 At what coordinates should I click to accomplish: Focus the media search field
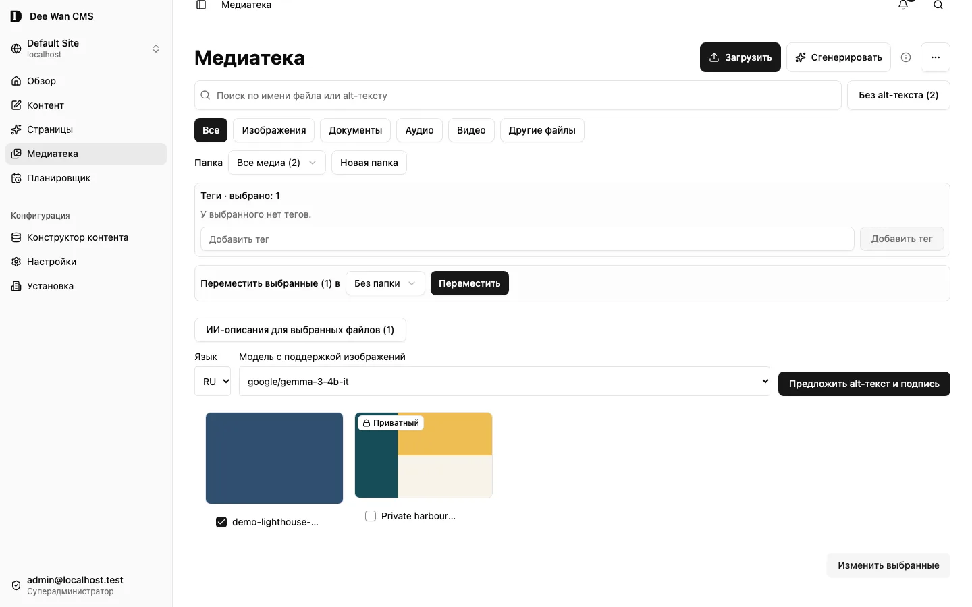[518, 95]
